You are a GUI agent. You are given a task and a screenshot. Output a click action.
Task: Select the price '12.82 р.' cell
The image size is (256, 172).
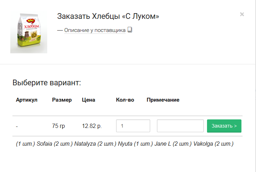[x=92, y=126]
